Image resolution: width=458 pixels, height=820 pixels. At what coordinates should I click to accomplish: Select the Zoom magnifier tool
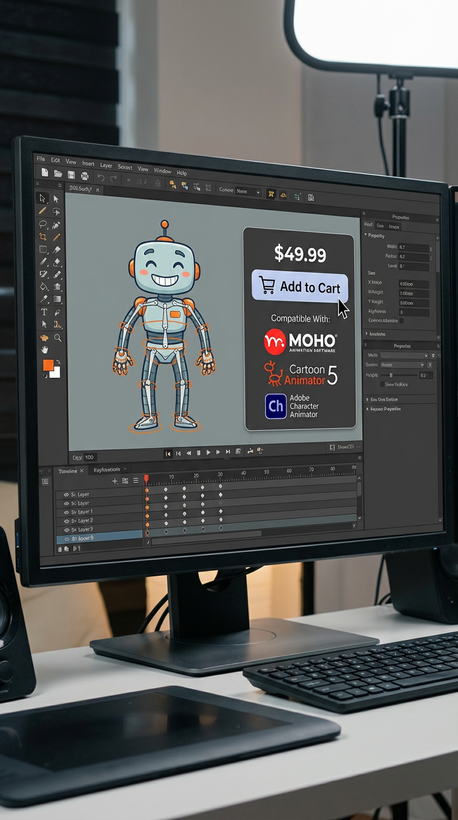[57, 337]
